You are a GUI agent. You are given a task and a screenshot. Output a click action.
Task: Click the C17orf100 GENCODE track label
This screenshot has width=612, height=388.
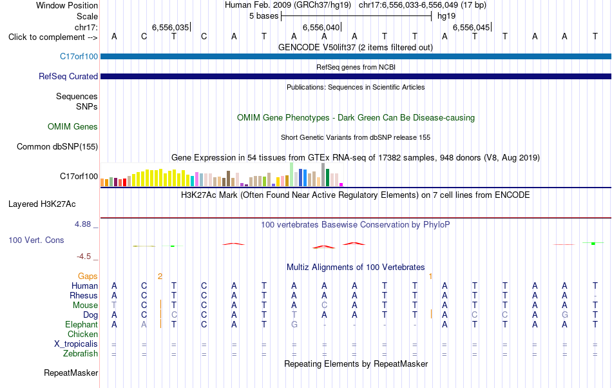[79, 56]
